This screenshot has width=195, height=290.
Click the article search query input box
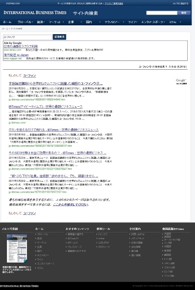tap(27, 37)
